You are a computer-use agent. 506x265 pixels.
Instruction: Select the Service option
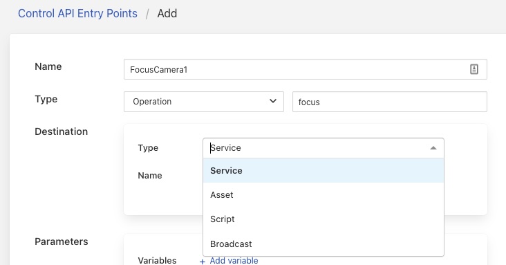[324, 171]
